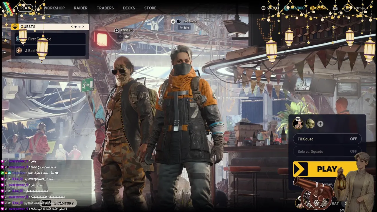
Task: Click the plus icon next to KMM123
Action: [117, 30]
